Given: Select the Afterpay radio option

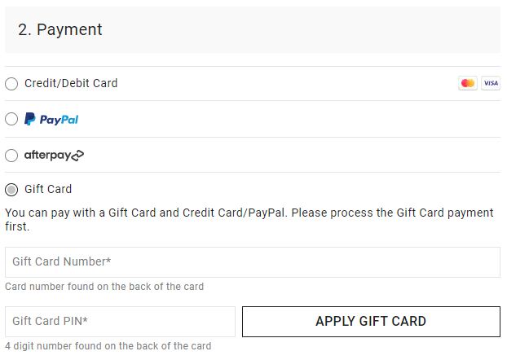Looking at the screenshot, I should [x=11, y=155].
